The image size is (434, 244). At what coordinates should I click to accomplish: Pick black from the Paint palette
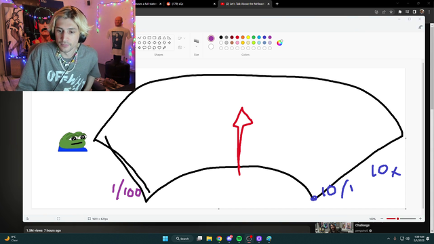click(221, 37)
